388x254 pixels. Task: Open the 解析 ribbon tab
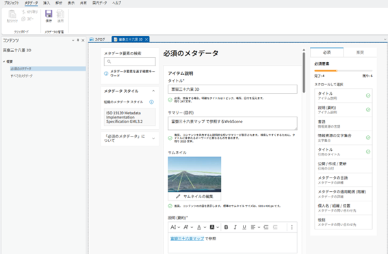point(59,3)
